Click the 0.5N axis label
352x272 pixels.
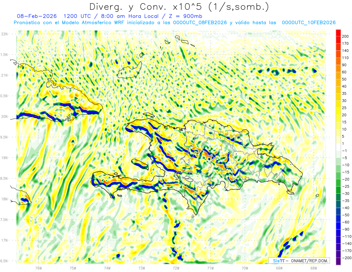pos(4,96)
